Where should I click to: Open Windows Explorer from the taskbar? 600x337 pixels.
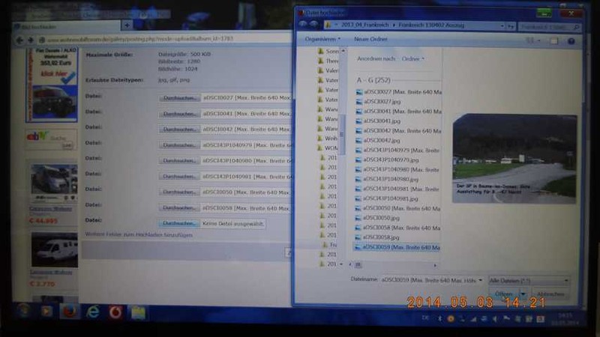coord(138,312)
